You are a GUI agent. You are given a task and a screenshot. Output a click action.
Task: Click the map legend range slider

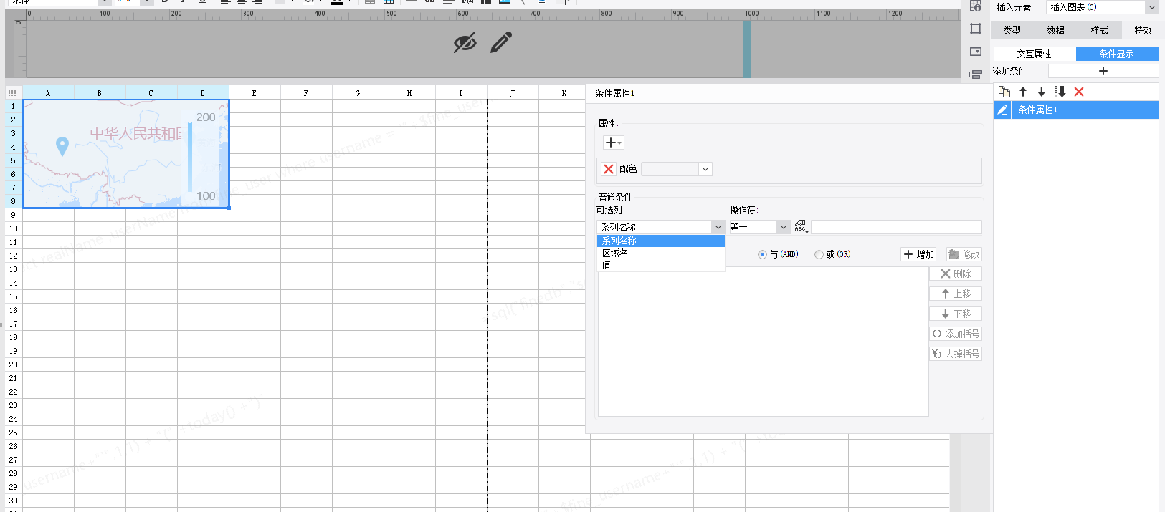pyautogui.click(x=190, y=157)
